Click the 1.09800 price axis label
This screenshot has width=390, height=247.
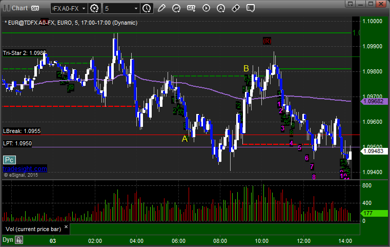[x=373, y=71]
